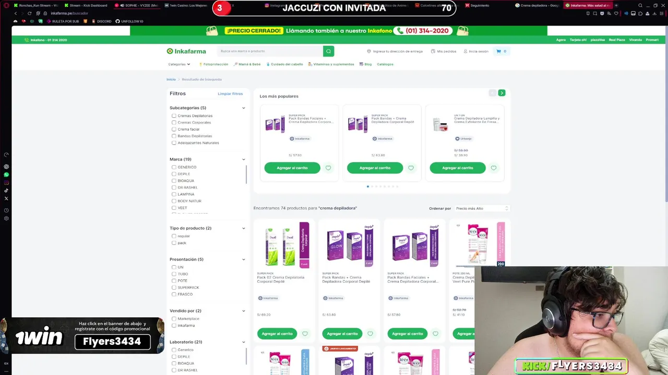
Task: Collapse the Presentación section
Action: tap(243, 259)
